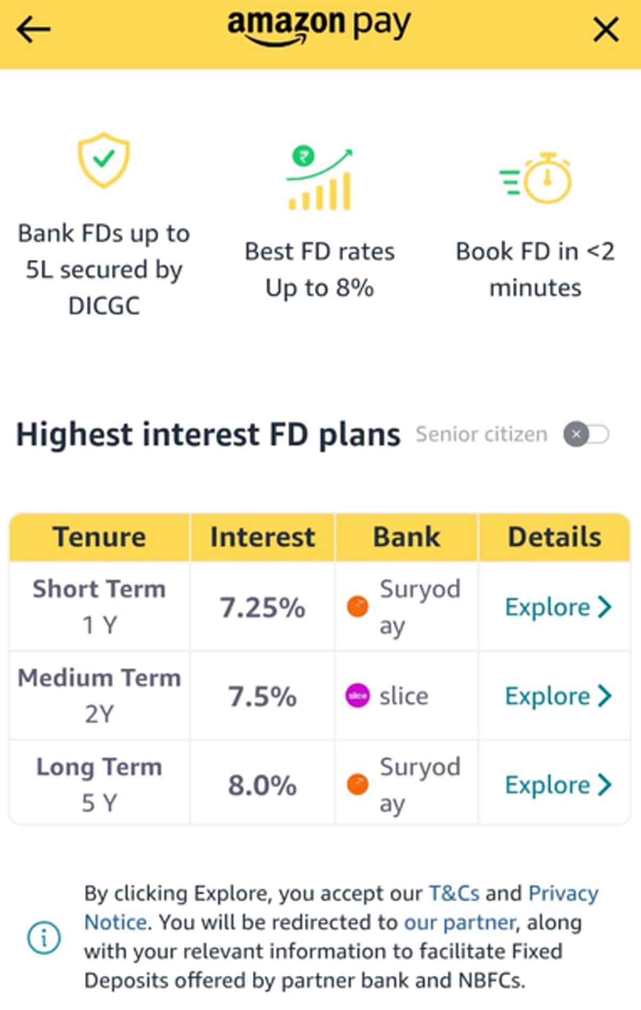The image size is (641, 1010).
Task: Select the Interest column header
Action: click(x=262, y=537)
